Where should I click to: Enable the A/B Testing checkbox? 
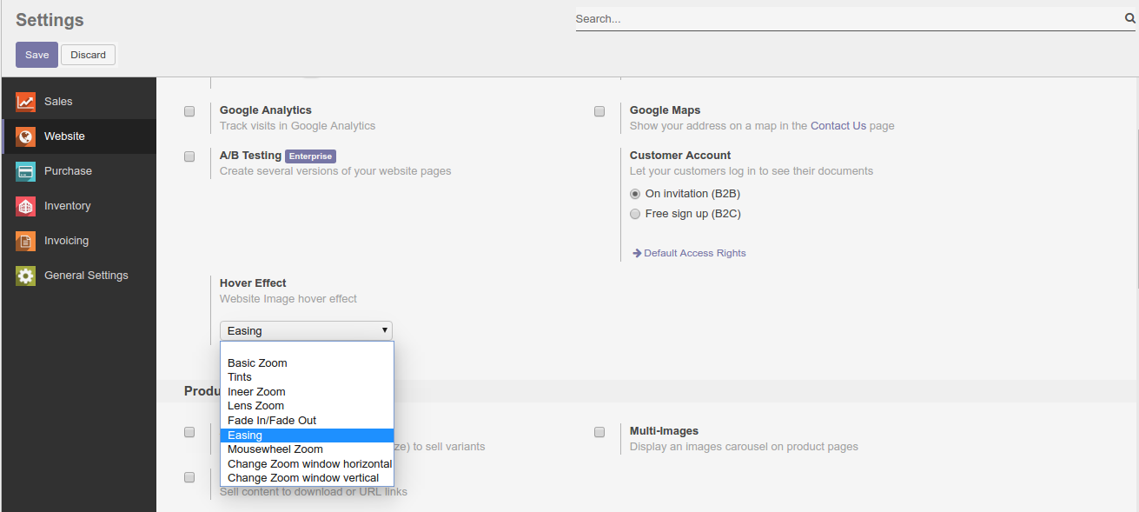(x=189, y=156)
